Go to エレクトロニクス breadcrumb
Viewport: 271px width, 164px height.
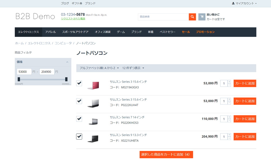(39, 43)
